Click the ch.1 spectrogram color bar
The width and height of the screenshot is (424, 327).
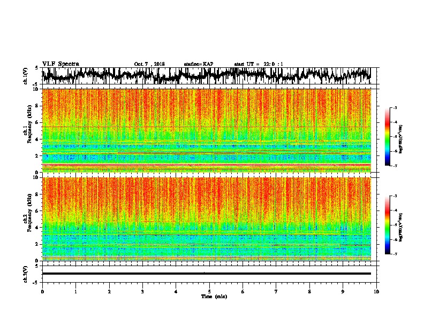(388, 137)
